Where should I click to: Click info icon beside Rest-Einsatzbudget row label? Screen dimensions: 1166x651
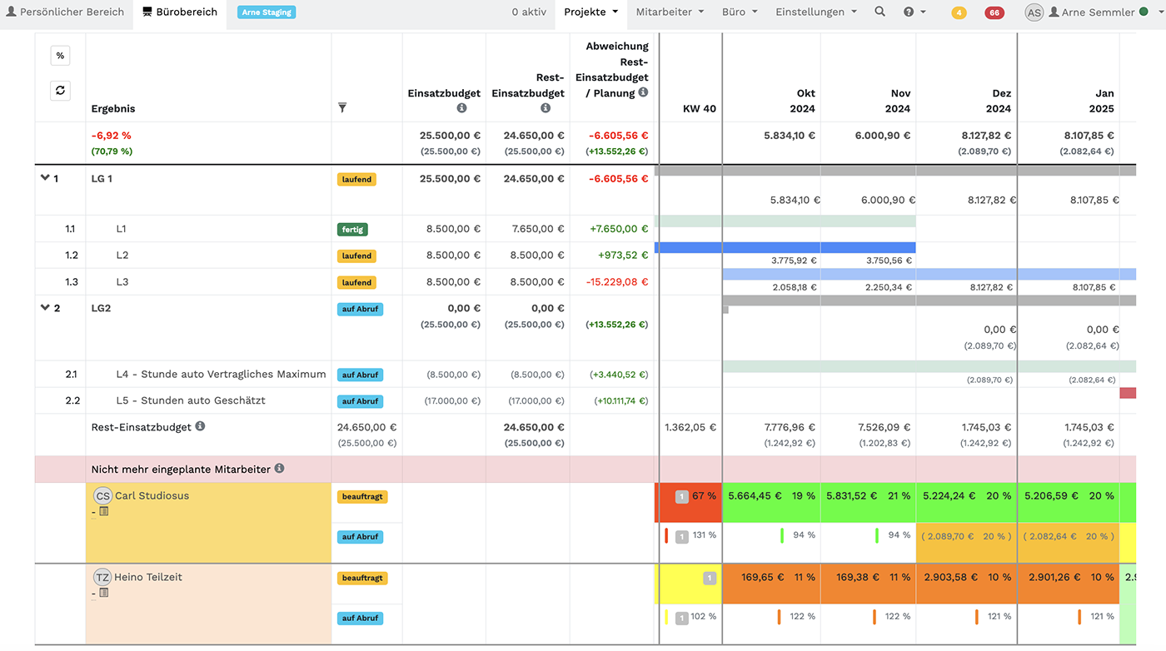coord(200,426)
